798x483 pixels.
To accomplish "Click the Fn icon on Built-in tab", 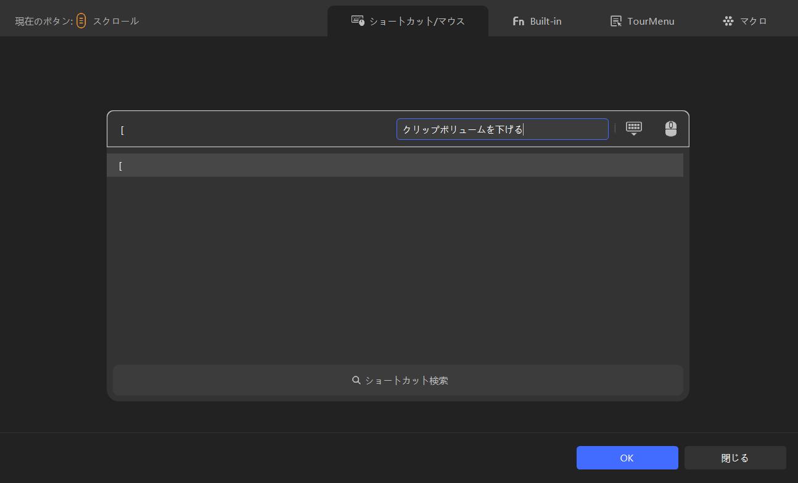I will pyautogui.click(x=518, y=21).
